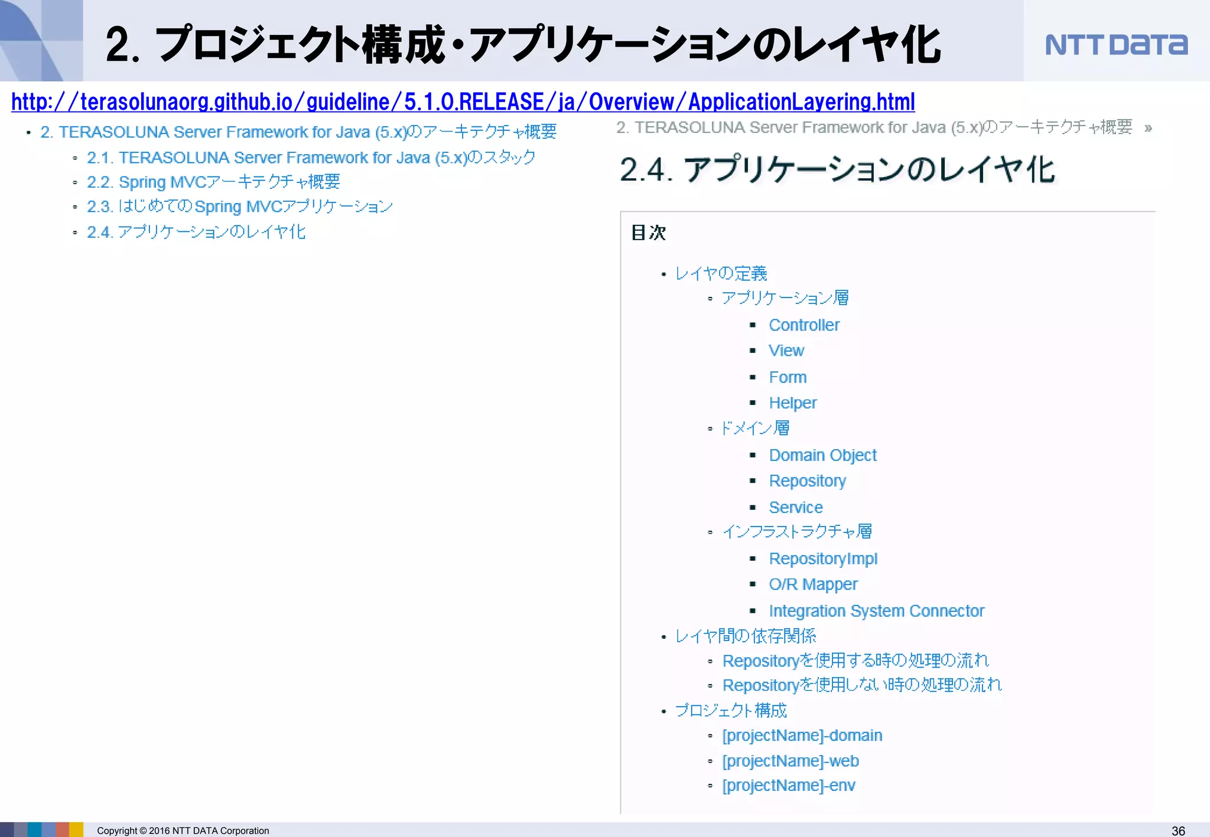This screenshot has width=1210, height=837.
Task: Open the 'Helper' contents link
Action: [793, 403]
